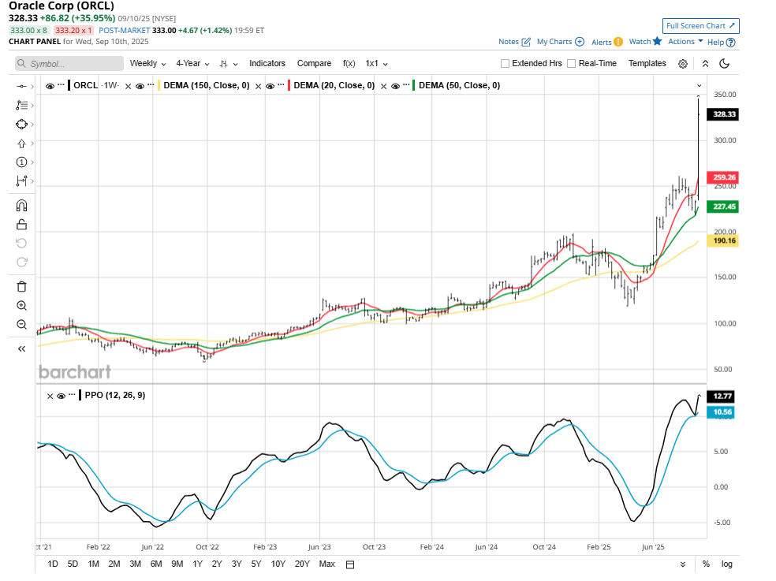Click the green DEMA 50 color swatch
Screen dimensions: 776x581
pyautogui.click(x=414, y=86)
